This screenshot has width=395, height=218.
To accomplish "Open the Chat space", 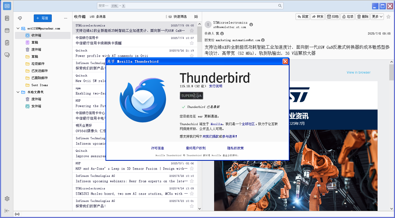I will (7, 55).
